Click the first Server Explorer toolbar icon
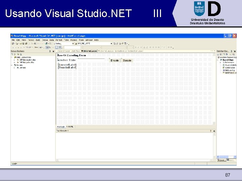 [x=12, y=55]
